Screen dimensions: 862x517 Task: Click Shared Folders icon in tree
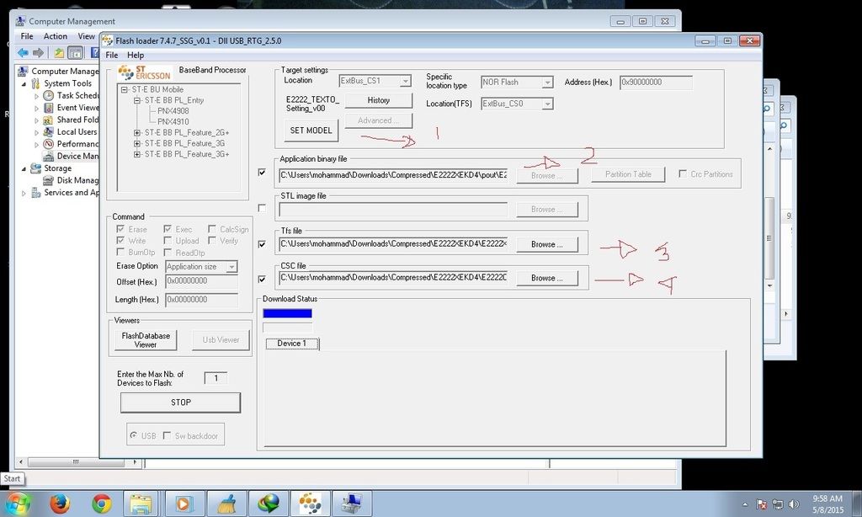coord(48,120)
